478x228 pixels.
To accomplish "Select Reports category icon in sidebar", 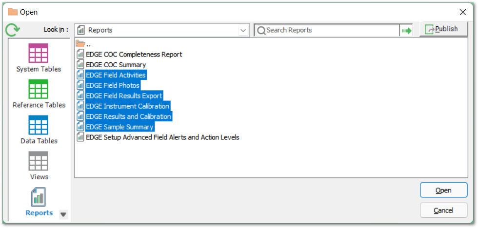I will point(38,197).
